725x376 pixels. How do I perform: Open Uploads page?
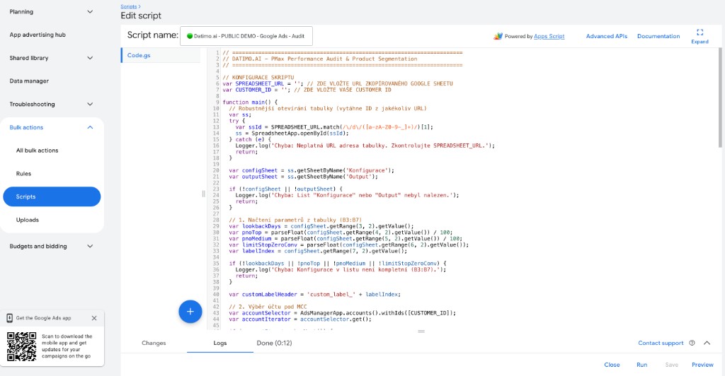28,220
